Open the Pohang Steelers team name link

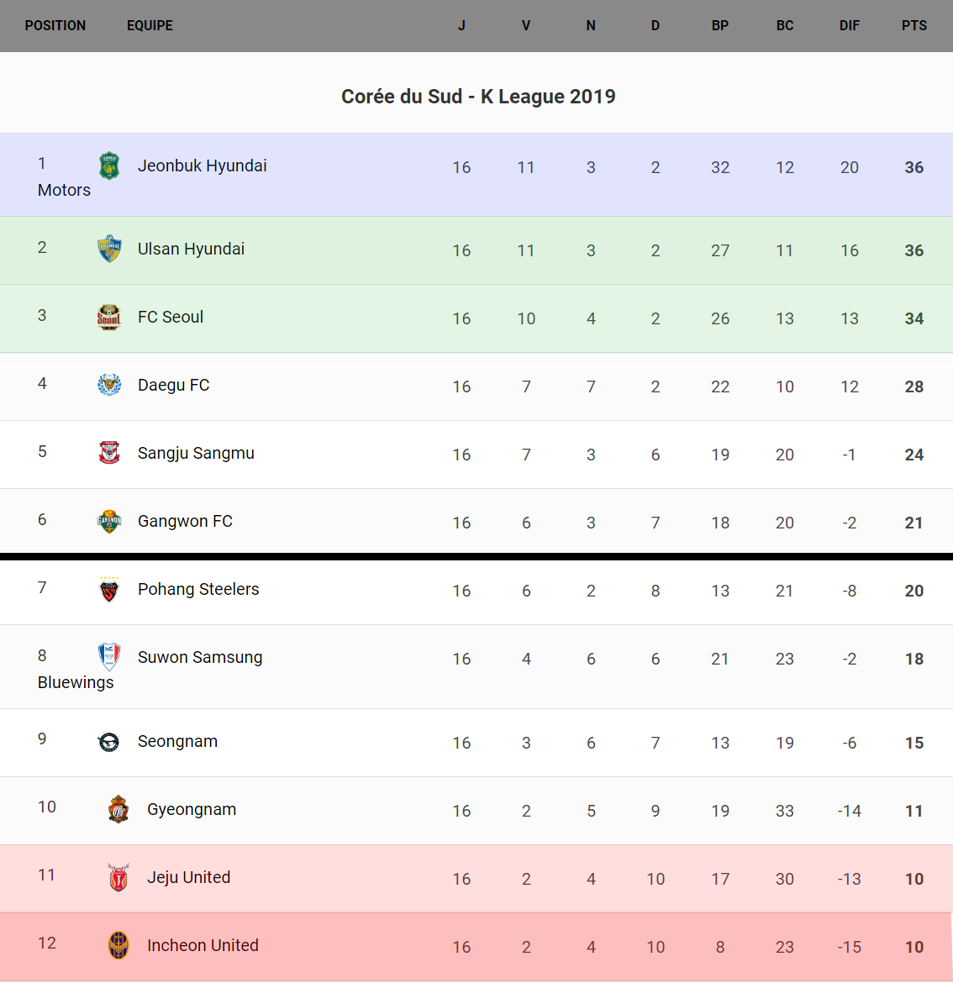click(x=198, y=589)
